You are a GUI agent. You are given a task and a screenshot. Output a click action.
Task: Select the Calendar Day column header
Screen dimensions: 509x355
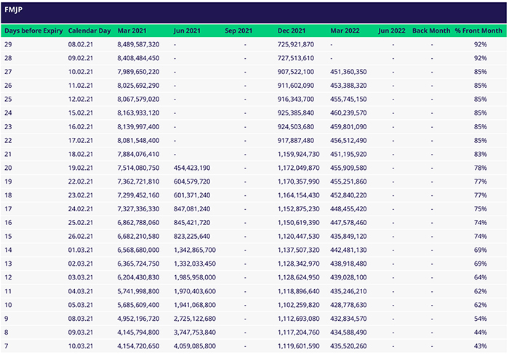click(x=89, y=31)
